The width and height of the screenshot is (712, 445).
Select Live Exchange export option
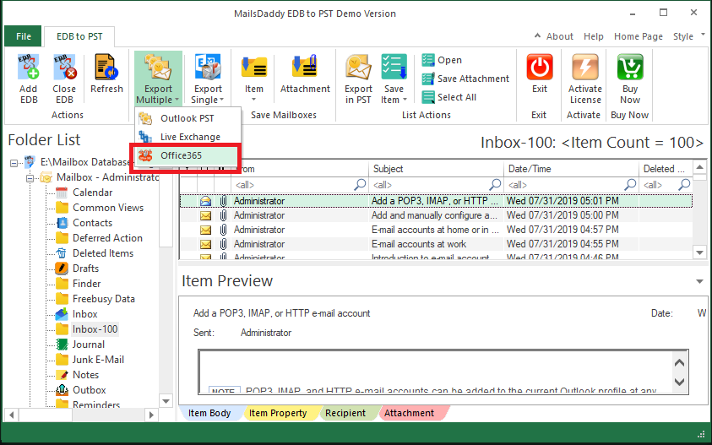190,137
